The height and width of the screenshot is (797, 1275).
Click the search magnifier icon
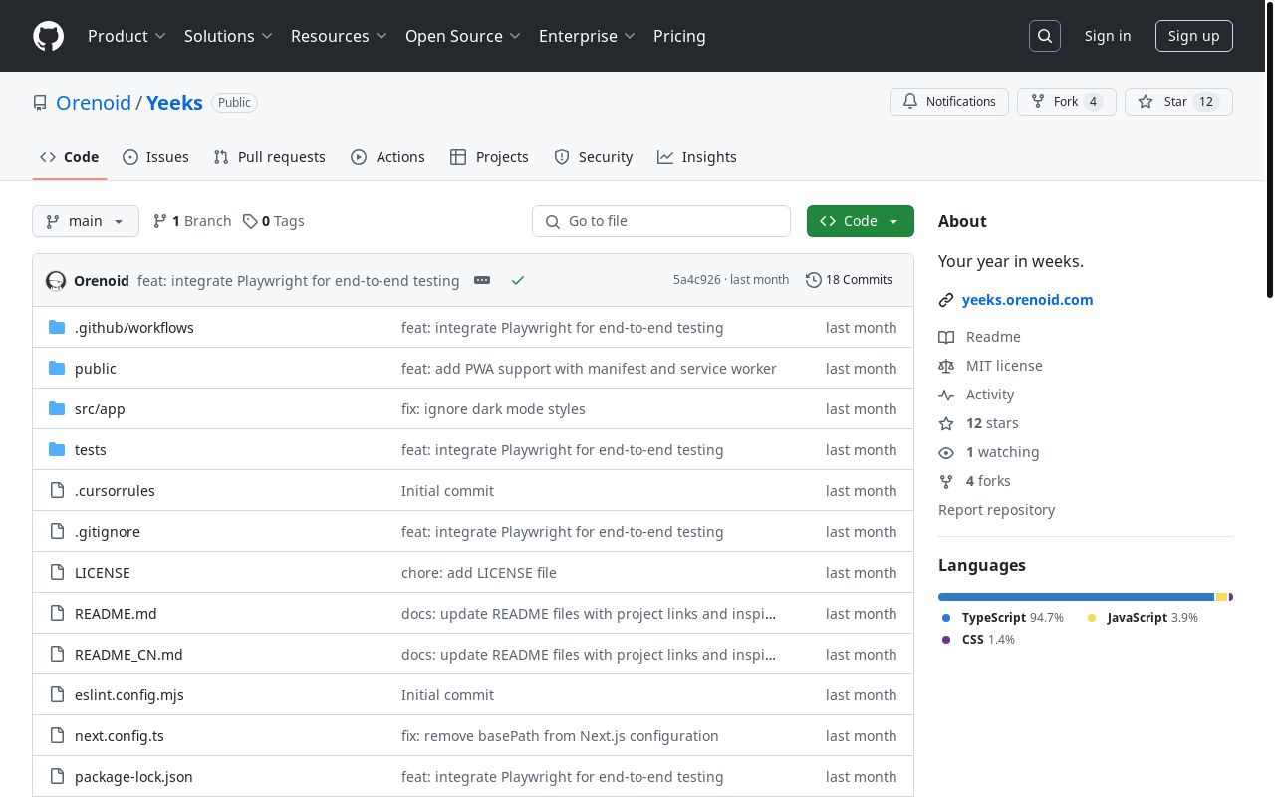click(x=1045, y=36)
